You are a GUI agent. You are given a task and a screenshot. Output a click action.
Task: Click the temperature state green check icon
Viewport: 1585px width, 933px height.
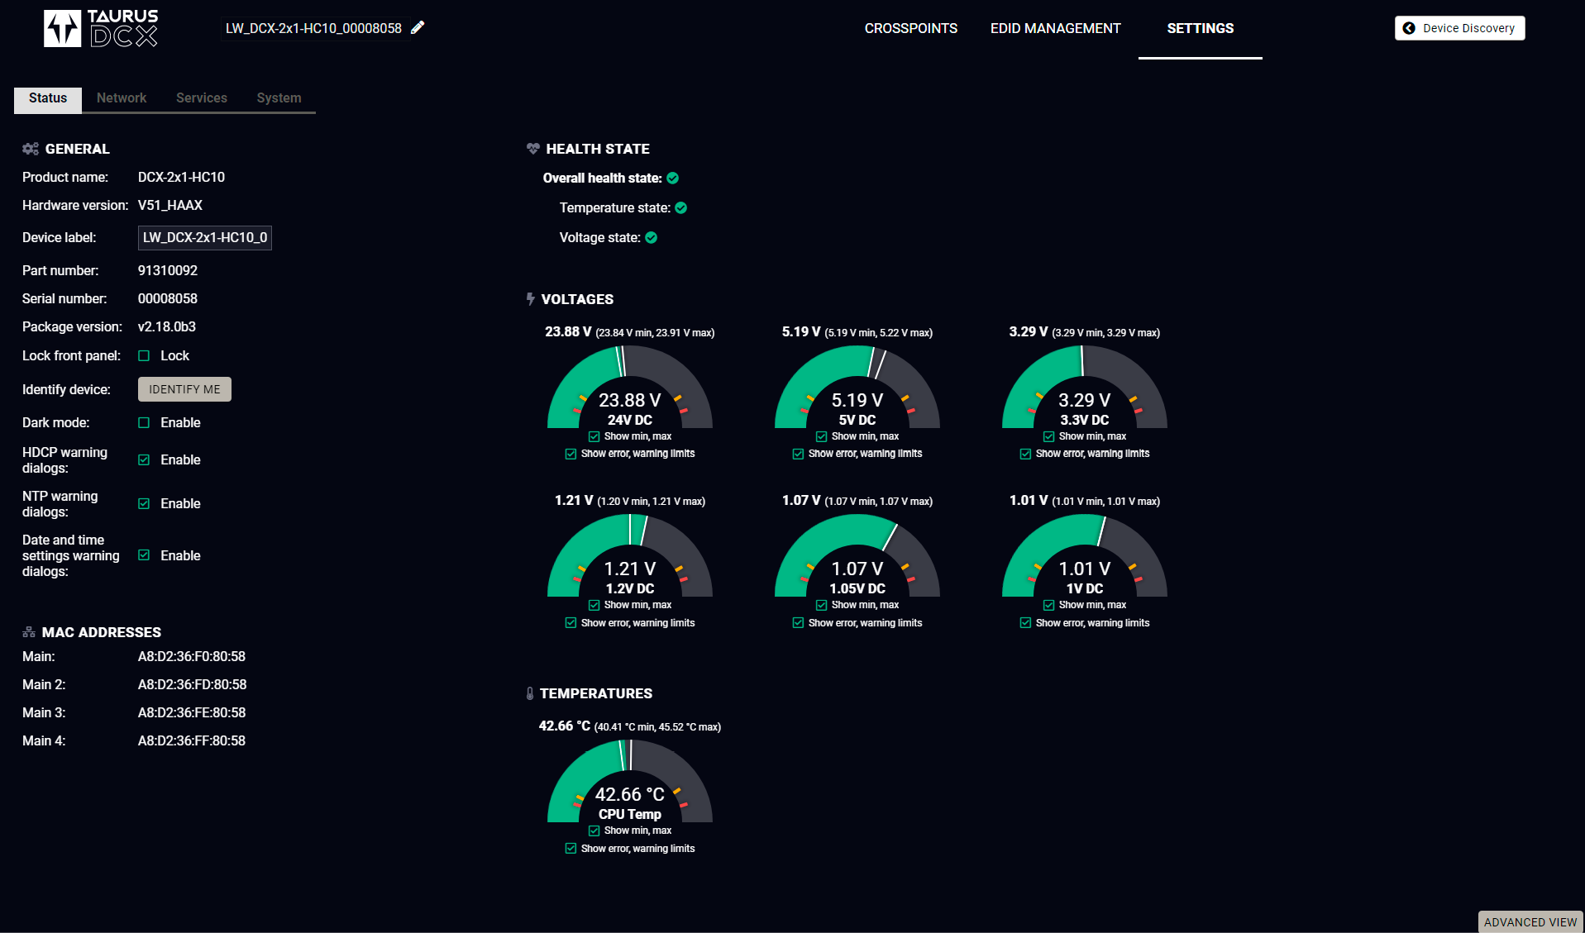point(681,208)
